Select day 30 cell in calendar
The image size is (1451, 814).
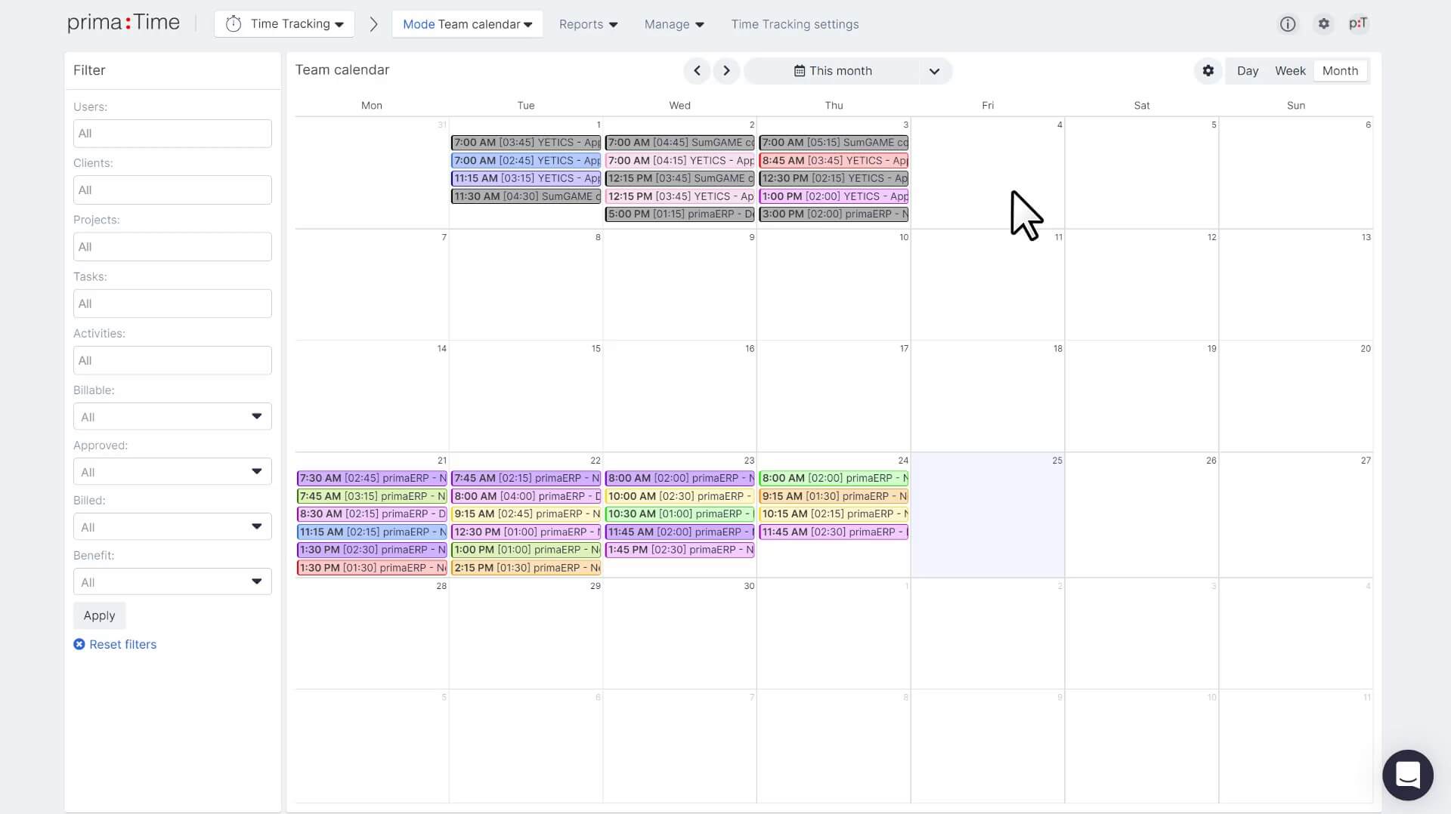tap(679, 634)
